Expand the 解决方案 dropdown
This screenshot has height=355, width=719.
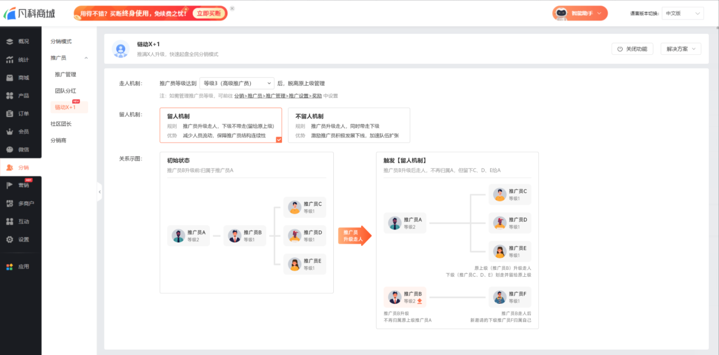(x=681, y=49)
